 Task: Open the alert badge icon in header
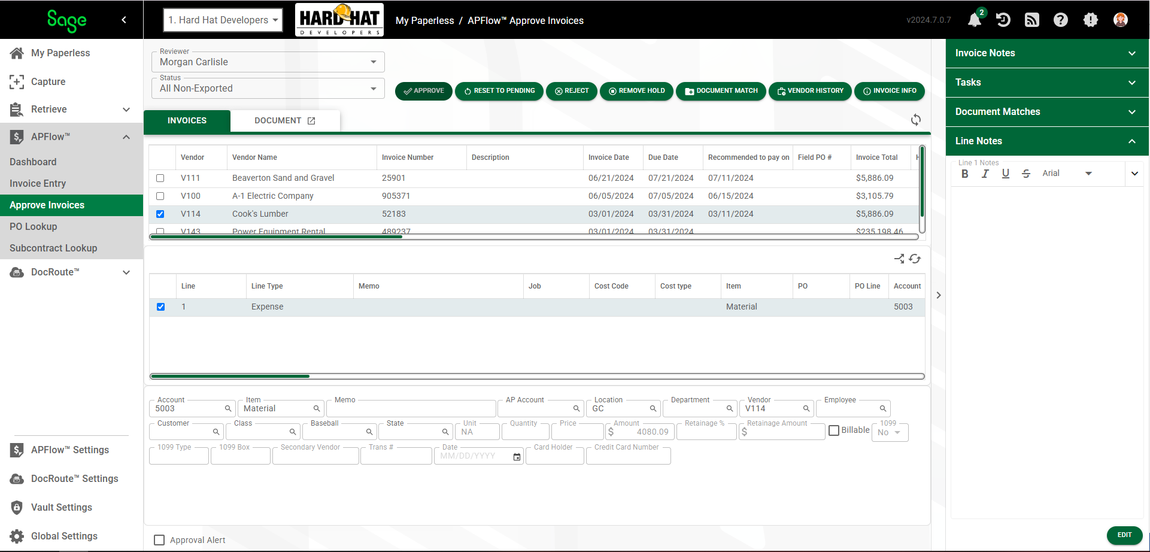(1091, 20)
